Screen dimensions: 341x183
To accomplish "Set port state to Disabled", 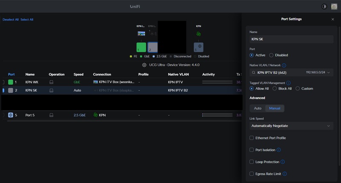I will 271,55.
